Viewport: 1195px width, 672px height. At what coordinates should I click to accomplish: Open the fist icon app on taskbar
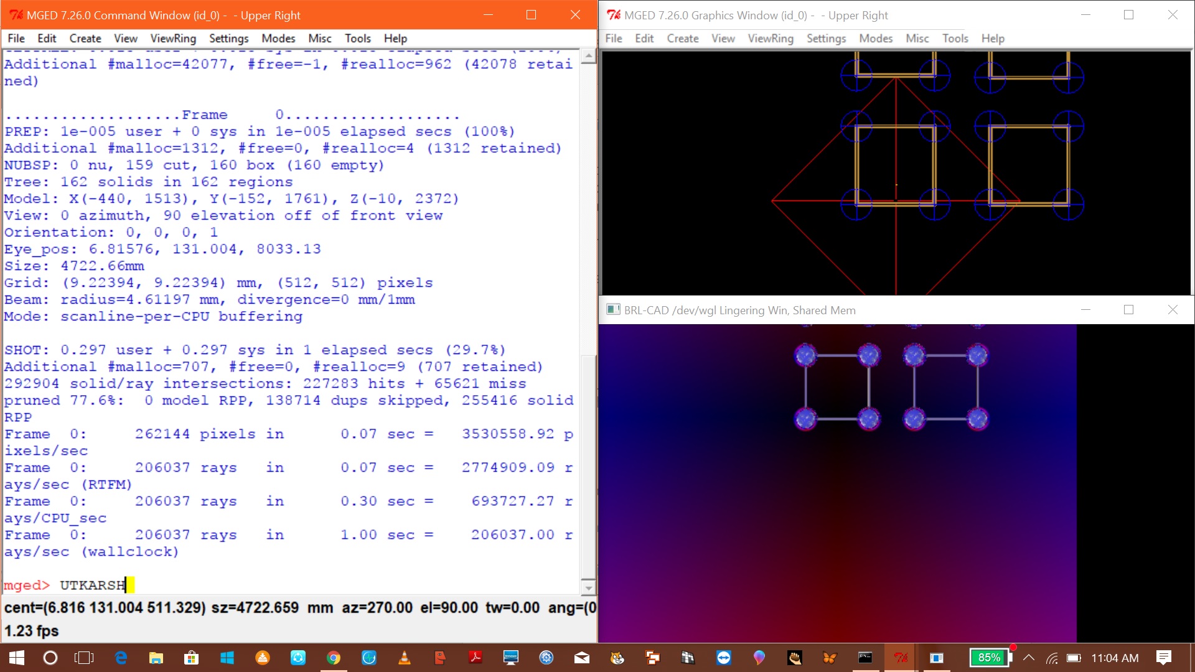point(795,658)
